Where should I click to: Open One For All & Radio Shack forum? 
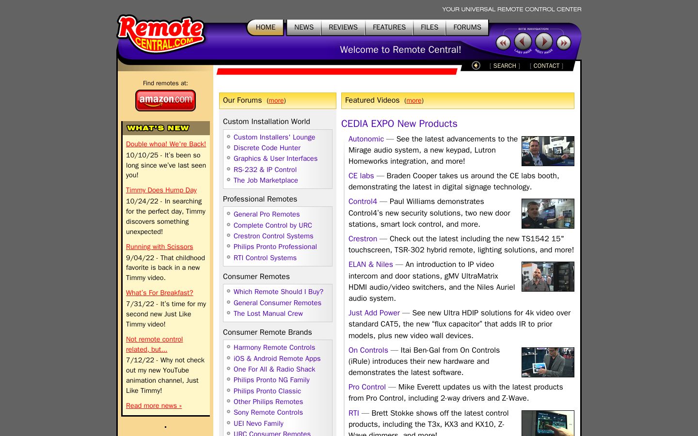[274, 369]
